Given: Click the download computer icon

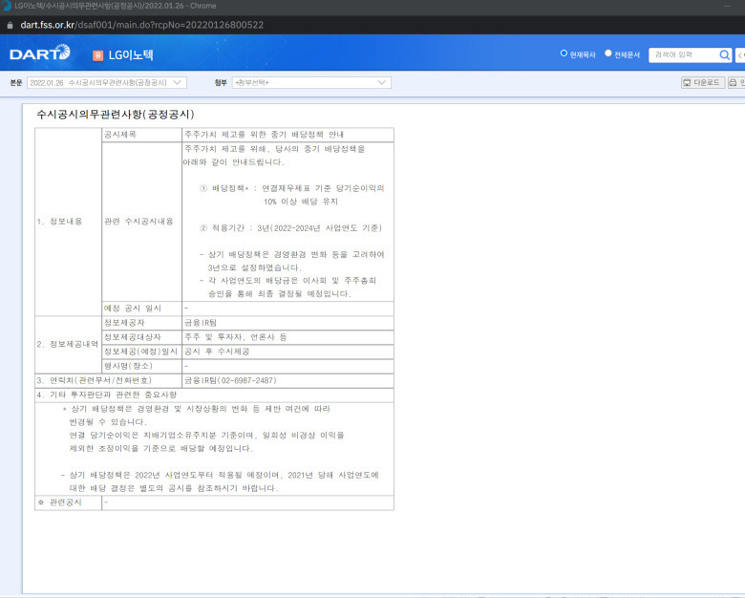Looking at the screenshot, I should pos(687,83).
